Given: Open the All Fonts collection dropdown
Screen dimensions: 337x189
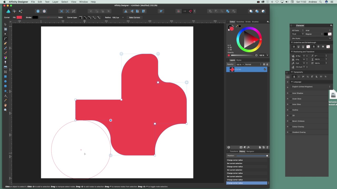Looking at the screenshot, I should pos(298,30).
